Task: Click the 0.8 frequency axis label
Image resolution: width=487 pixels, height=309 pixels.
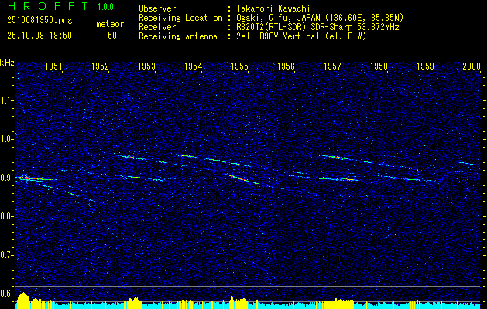Action: pos(6,216)
